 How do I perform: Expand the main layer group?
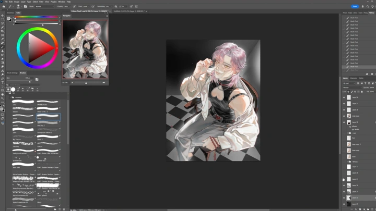coord(347,133)
